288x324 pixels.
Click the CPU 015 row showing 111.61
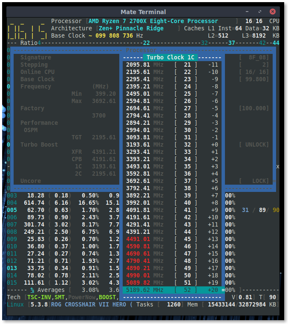click(63, 283)
